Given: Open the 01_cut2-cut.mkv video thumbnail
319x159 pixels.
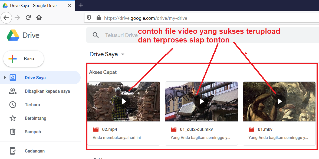Looking at the screenshot, I should [201, 101].
